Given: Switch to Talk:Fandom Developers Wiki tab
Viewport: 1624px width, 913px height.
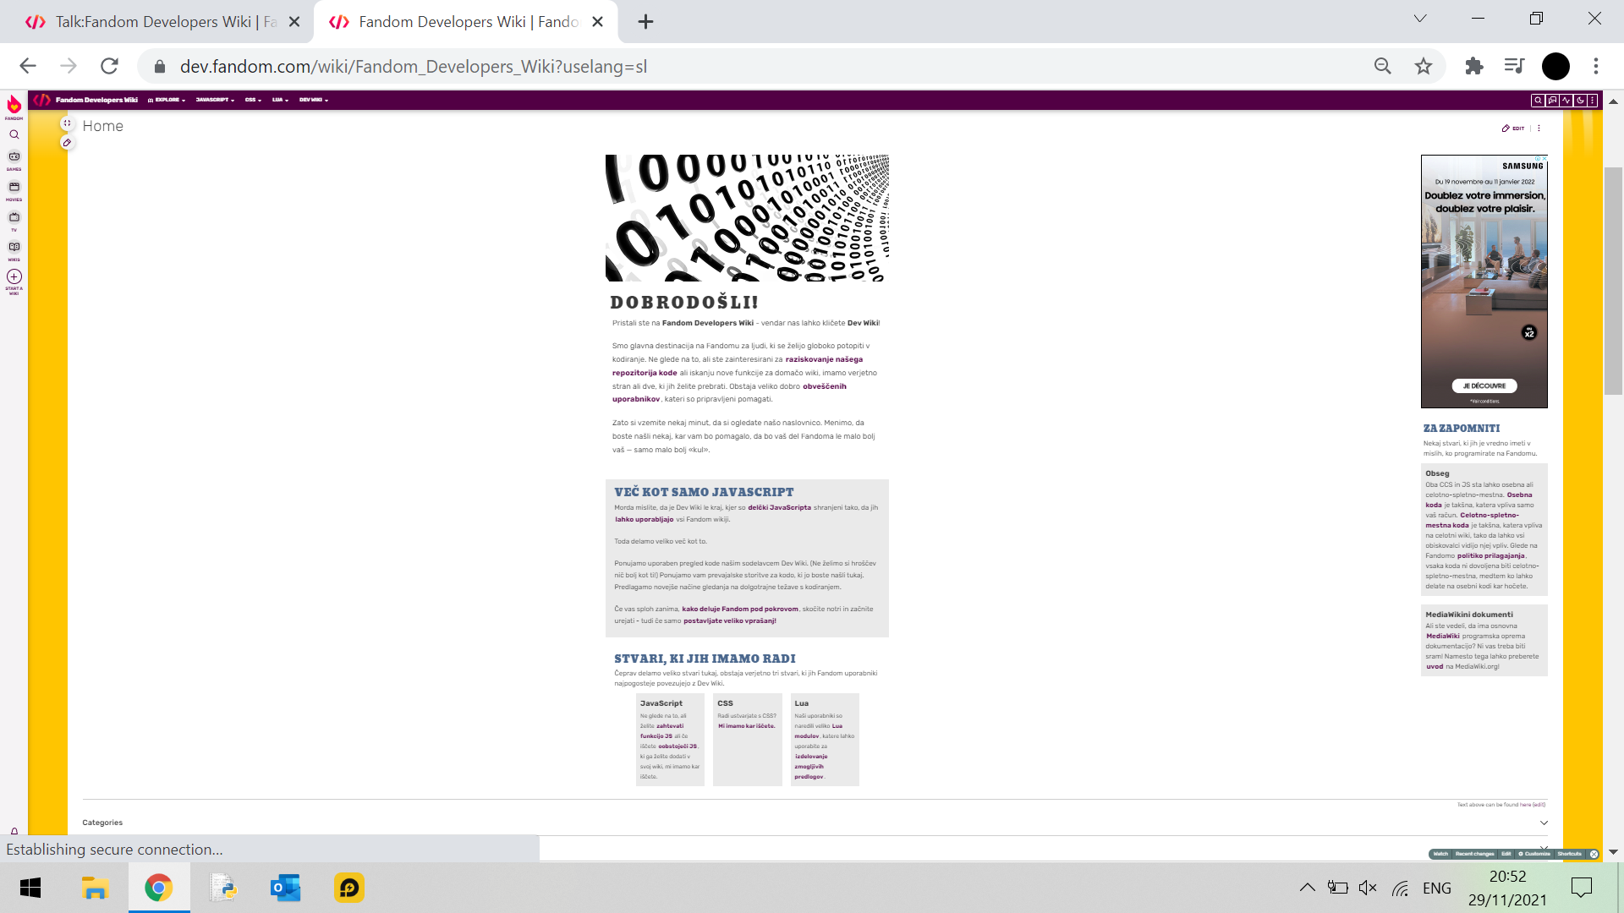Looking at the screenshot, I should 152,22.
